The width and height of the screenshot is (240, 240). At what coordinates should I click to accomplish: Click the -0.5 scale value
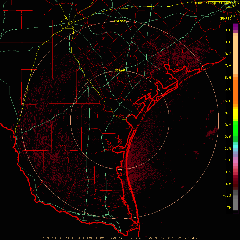[x=227, y=184]
